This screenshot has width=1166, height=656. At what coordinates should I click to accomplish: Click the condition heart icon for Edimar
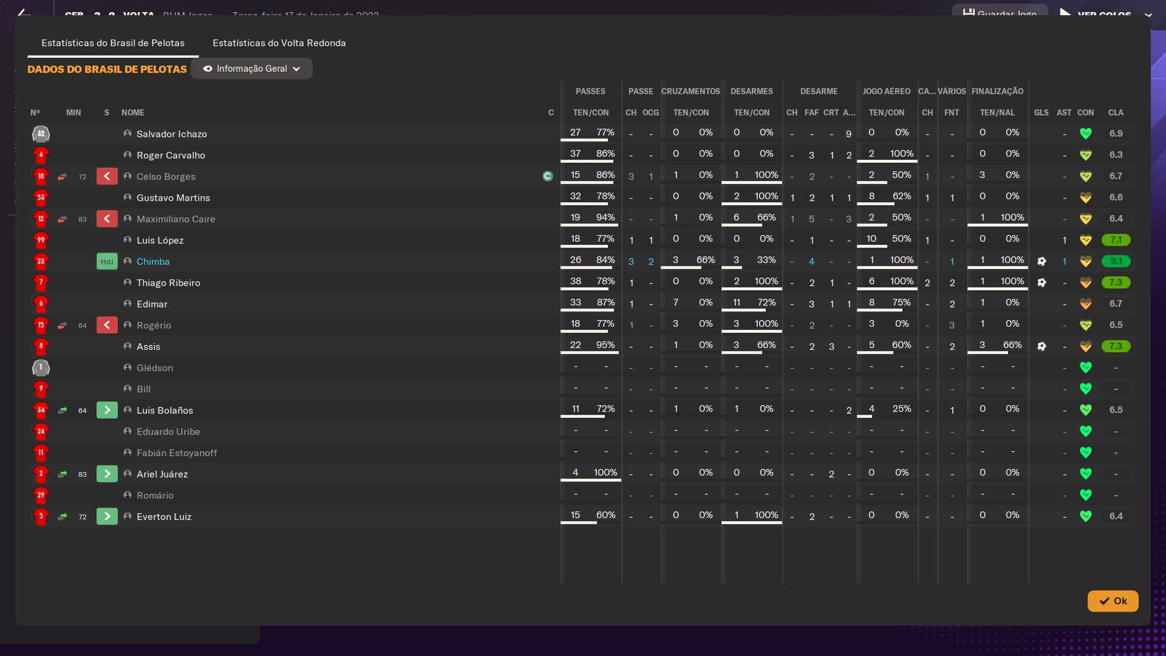click(1086, 304)
